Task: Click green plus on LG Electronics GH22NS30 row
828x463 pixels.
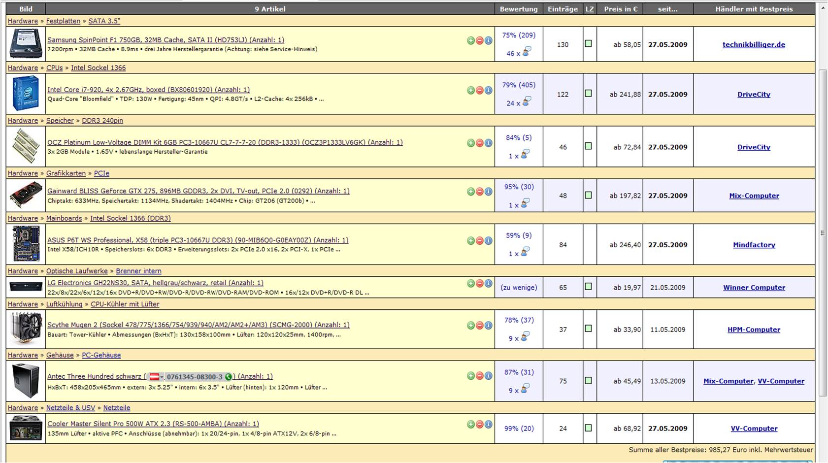Action: pyautogui.click(x=471, y=283)
